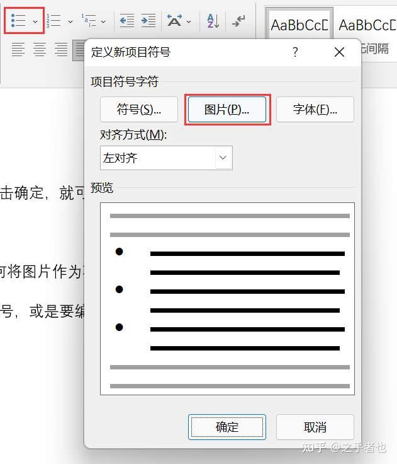Expand the numbering dropdown arrow
The image size is (397, 464).
(70, 21)
